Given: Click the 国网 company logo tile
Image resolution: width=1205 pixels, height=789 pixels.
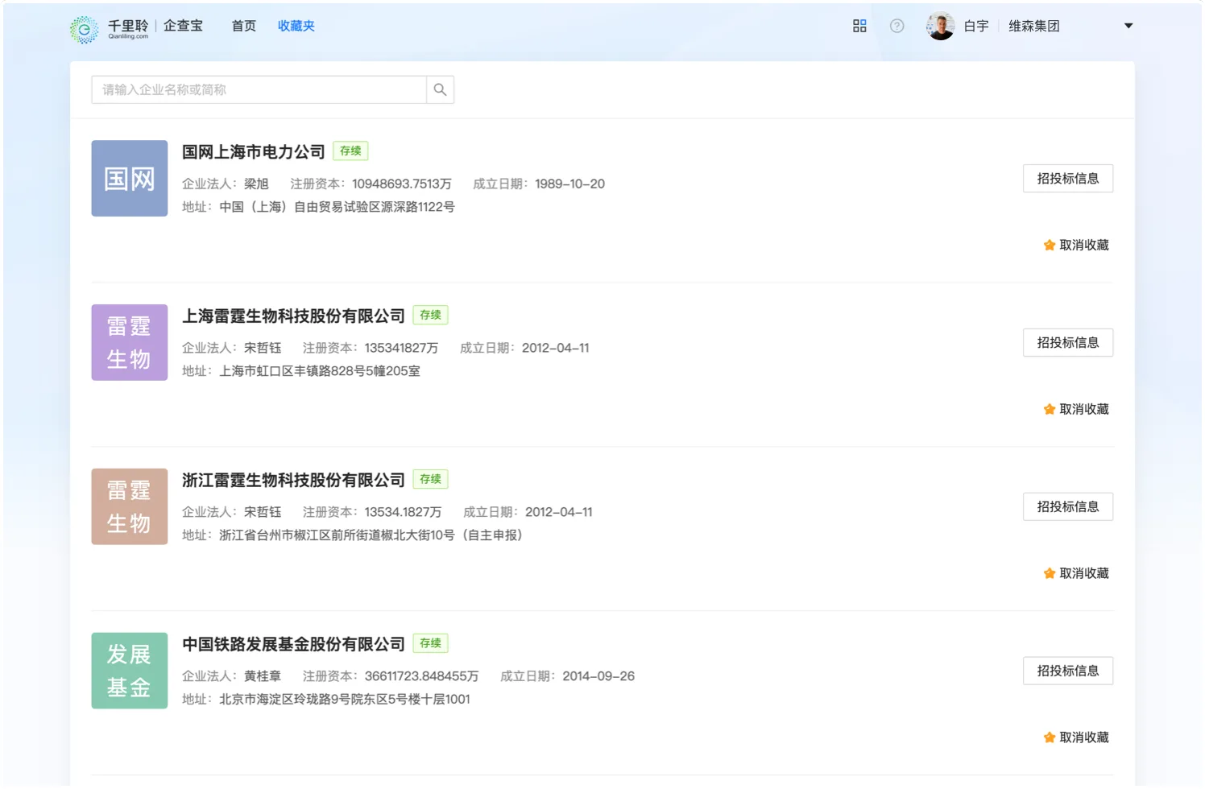Looking at the screenshot, I should (x=130, y=179).
